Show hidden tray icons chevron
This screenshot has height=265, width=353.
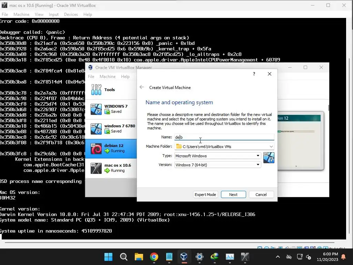coord(278,257)
